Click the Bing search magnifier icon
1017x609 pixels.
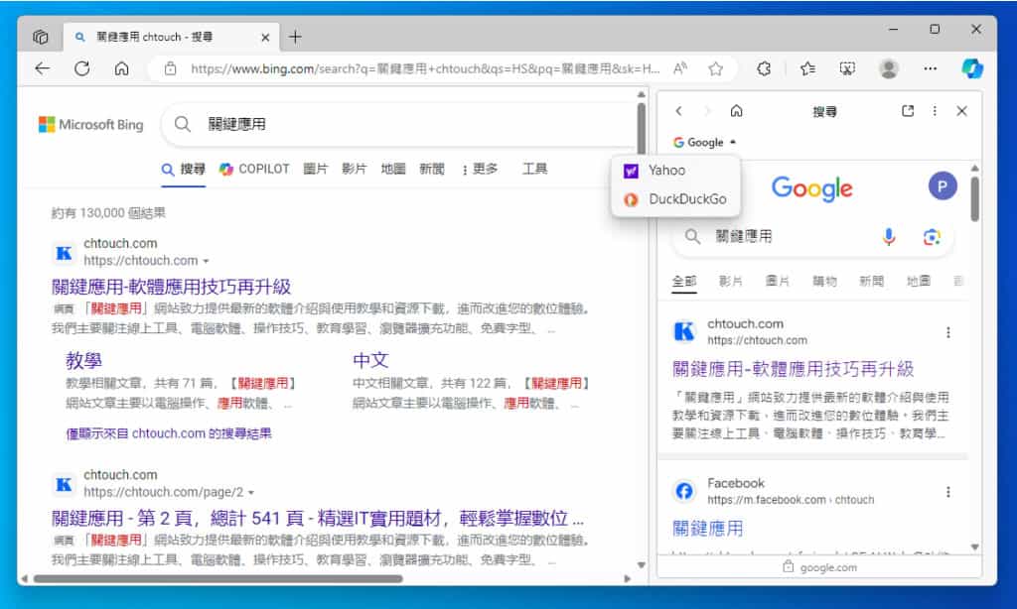183,124
